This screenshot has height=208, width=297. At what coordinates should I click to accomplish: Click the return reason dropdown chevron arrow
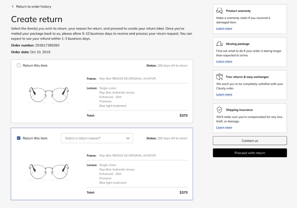click(128, 138)
